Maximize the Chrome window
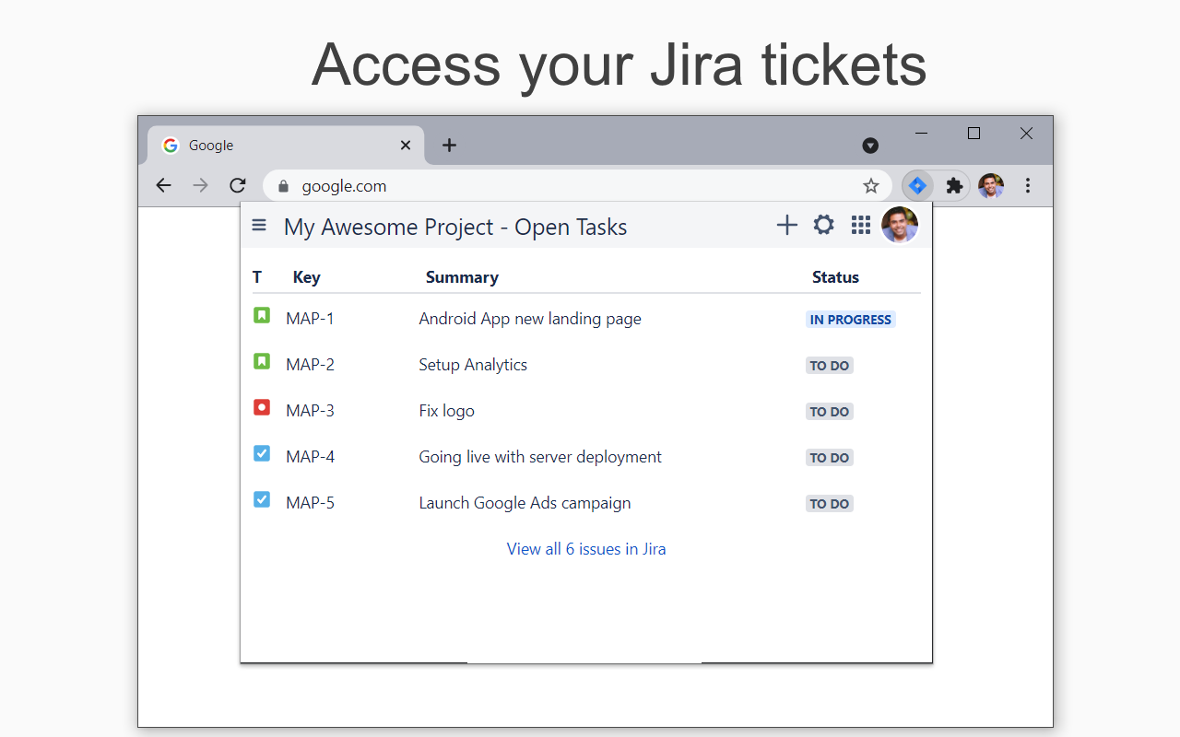This screenshot has height=737, width=1180. (x=973, y=134)
